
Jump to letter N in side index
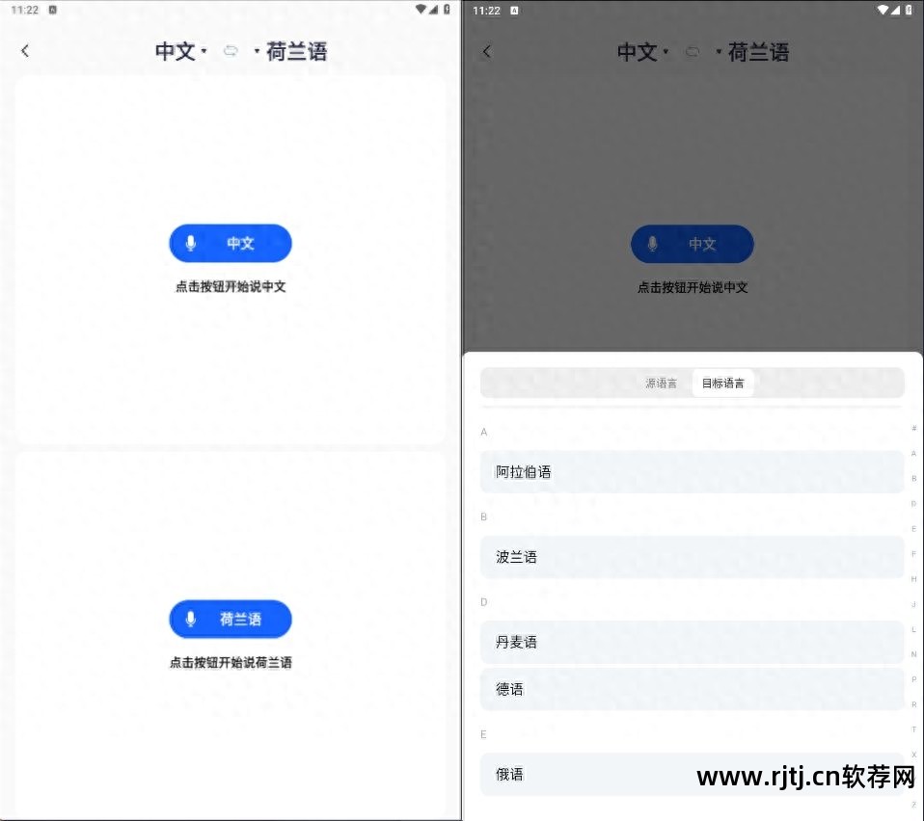click(914, 654)
